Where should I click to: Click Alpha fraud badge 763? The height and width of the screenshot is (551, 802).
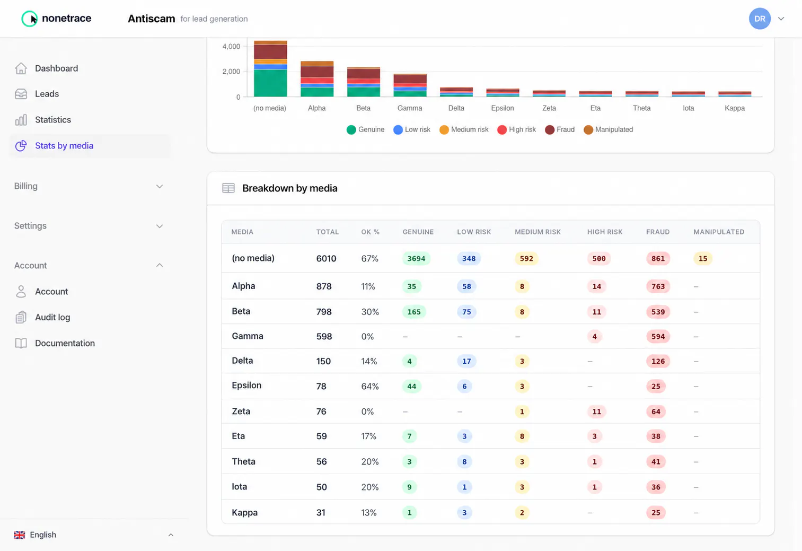pos(658,286)
